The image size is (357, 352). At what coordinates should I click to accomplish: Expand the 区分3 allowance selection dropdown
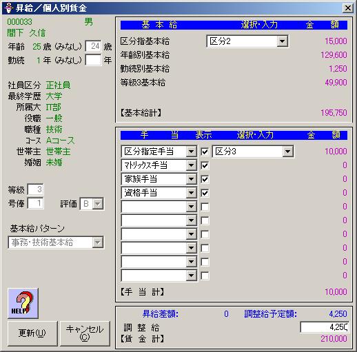(x=288, y=152)
